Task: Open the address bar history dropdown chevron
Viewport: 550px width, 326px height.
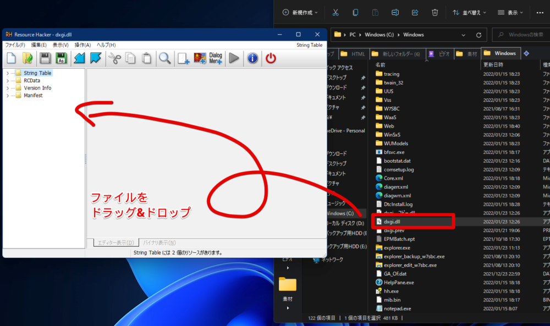Action: (x=463, y=35)
